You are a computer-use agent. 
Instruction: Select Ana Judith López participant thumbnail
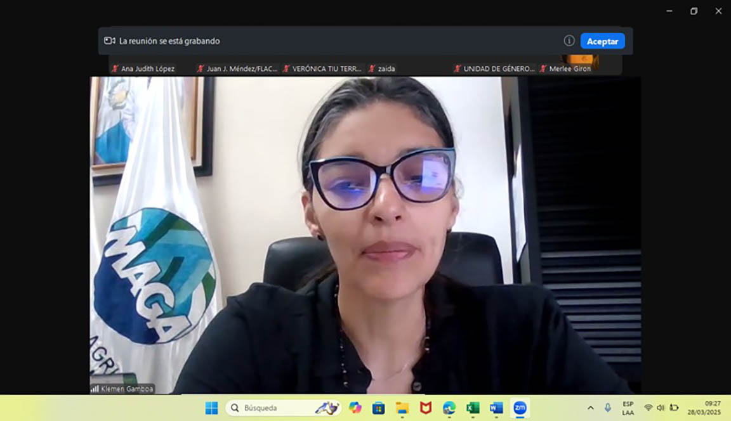click(143, 68)
